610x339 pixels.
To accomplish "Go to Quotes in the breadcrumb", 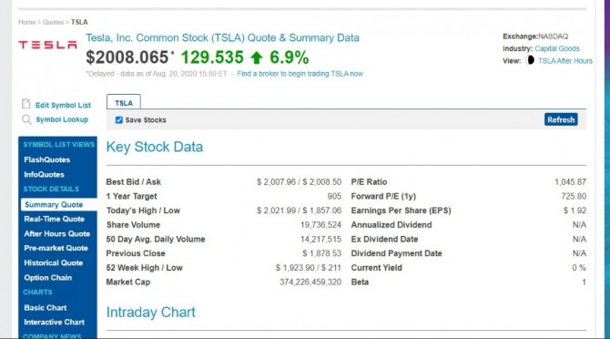I will point(53,22).
